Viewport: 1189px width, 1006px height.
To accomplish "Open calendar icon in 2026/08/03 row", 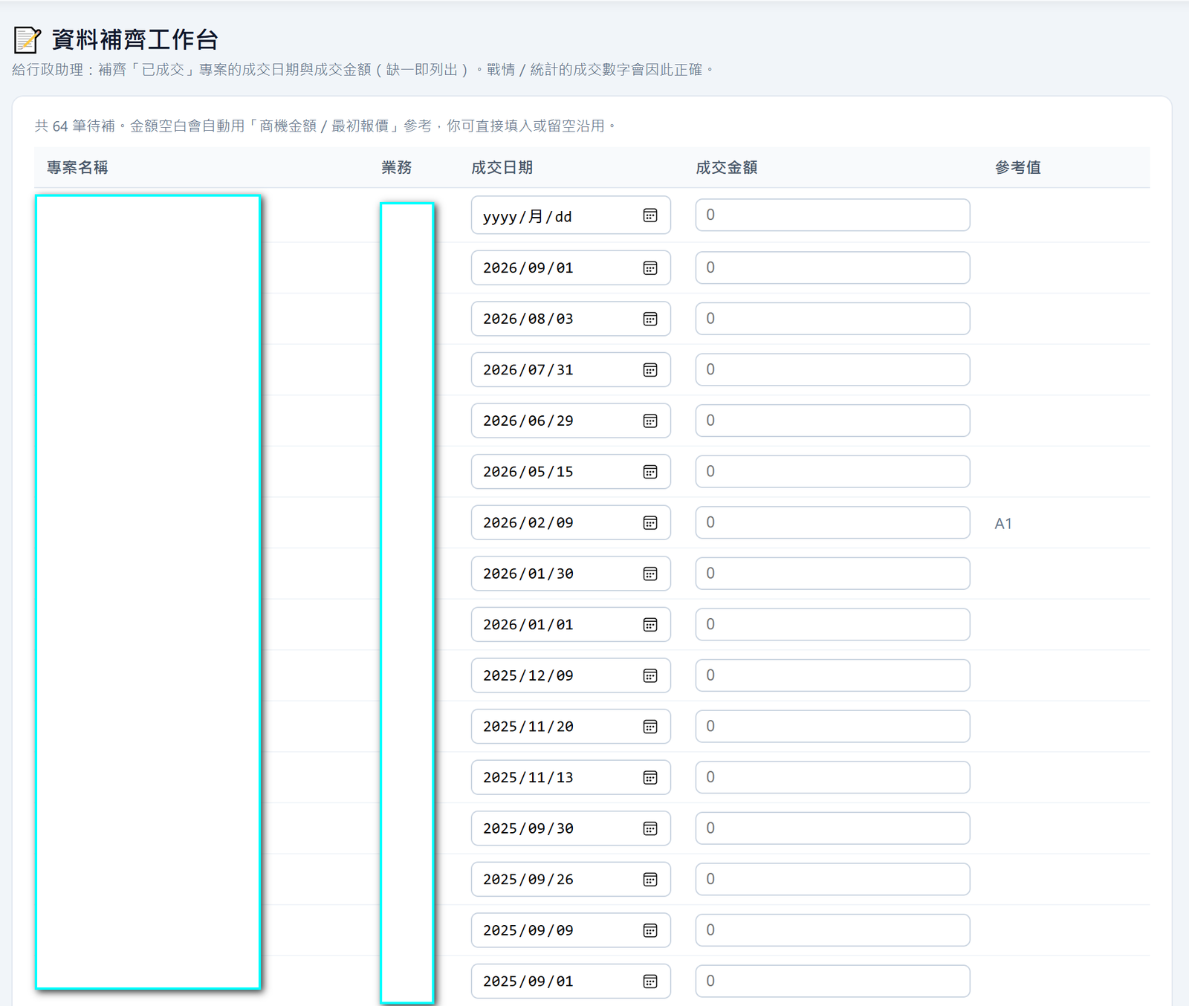I will (650, 319).
